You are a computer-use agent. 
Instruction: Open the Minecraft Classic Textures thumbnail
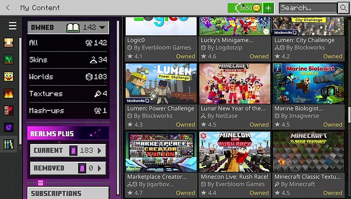pos(309,152)
